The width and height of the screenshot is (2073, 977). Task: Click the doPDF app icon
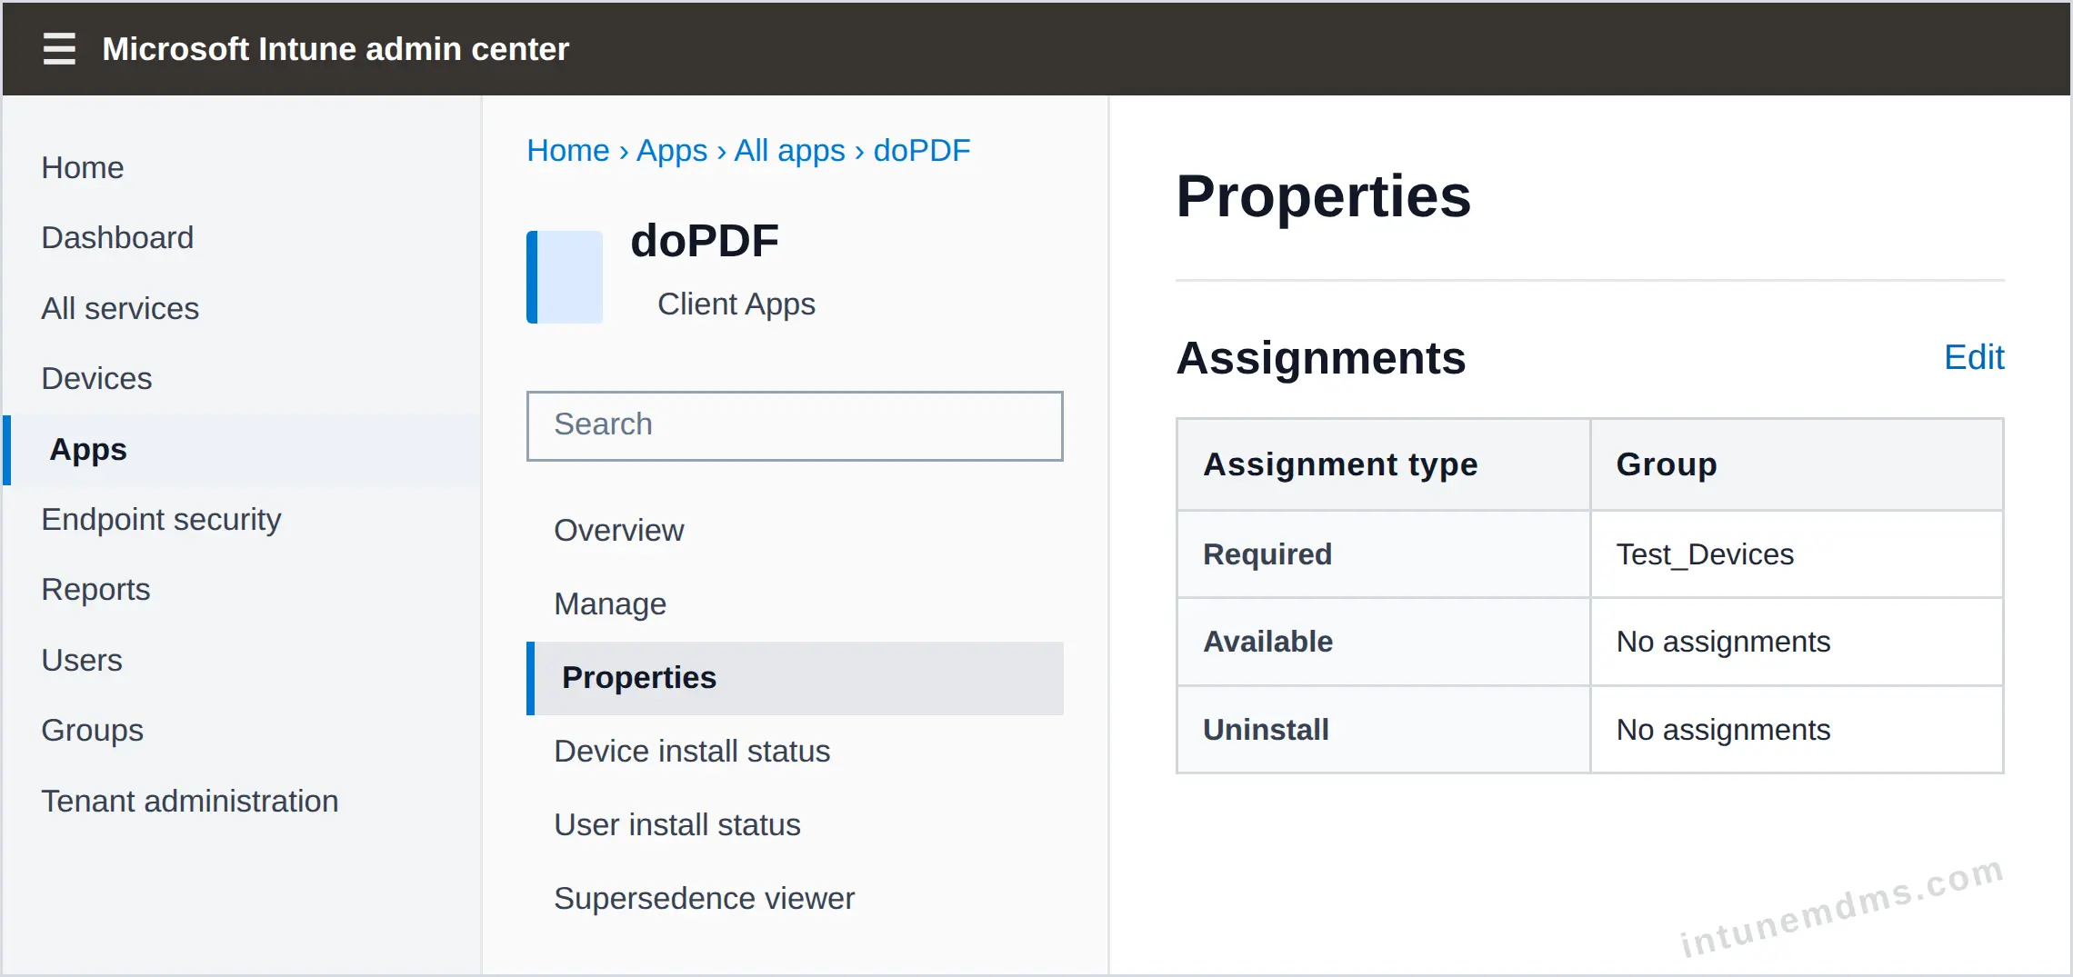(x=565, y=277)
